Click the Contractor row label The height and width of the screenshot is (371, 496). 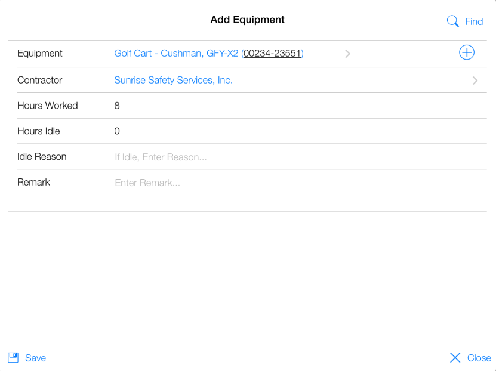pyautogui.click(x=40, y=80)
